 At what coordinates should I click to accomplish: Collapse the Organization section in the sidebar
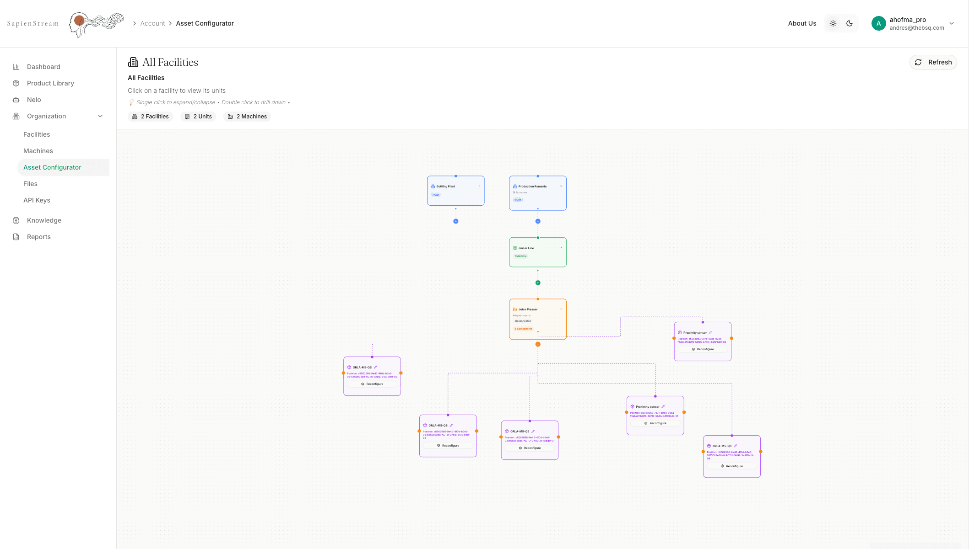pyautogui.click(x=100, y=116)
